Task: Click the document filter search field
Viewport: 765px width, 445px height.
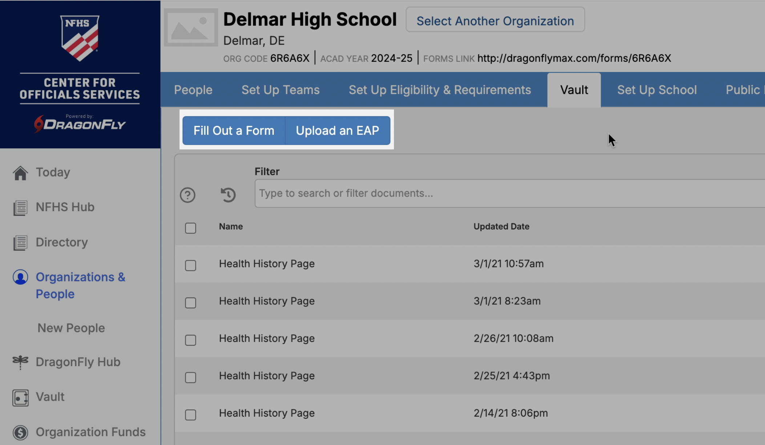Action: (509, 193)
